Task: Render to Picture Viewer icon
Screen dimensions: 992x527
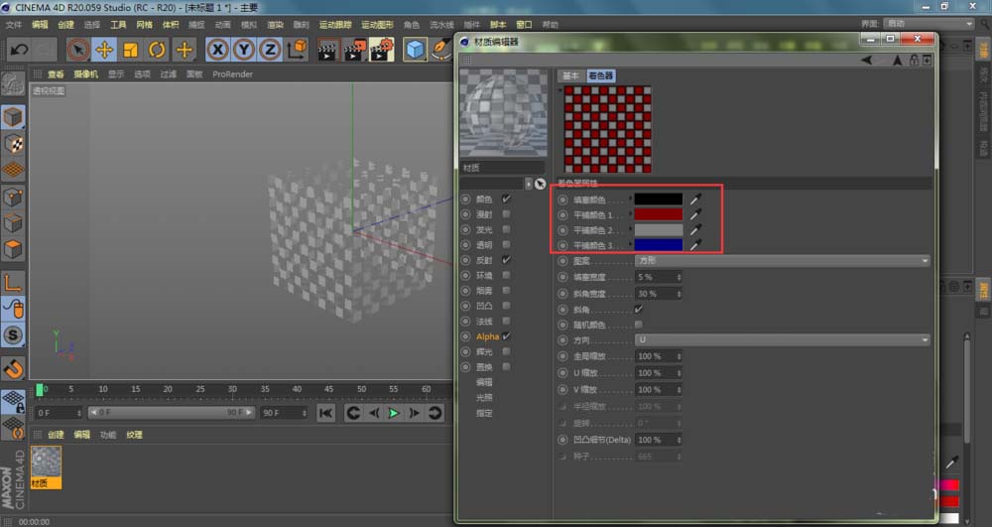Action: pos(355,50)
